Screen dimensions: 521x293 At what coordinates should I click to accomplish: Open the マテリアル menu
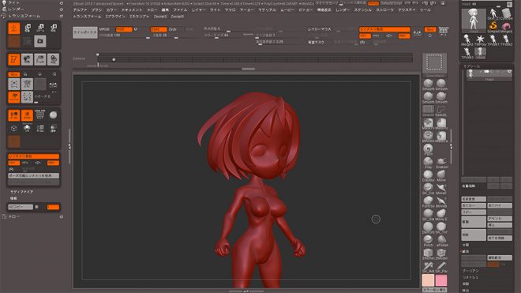tap(267, 10)
